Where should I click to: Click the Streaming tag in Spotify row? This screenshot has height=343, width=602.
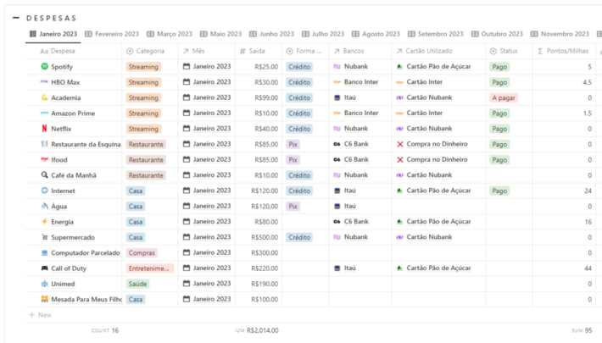click(142, 67)
